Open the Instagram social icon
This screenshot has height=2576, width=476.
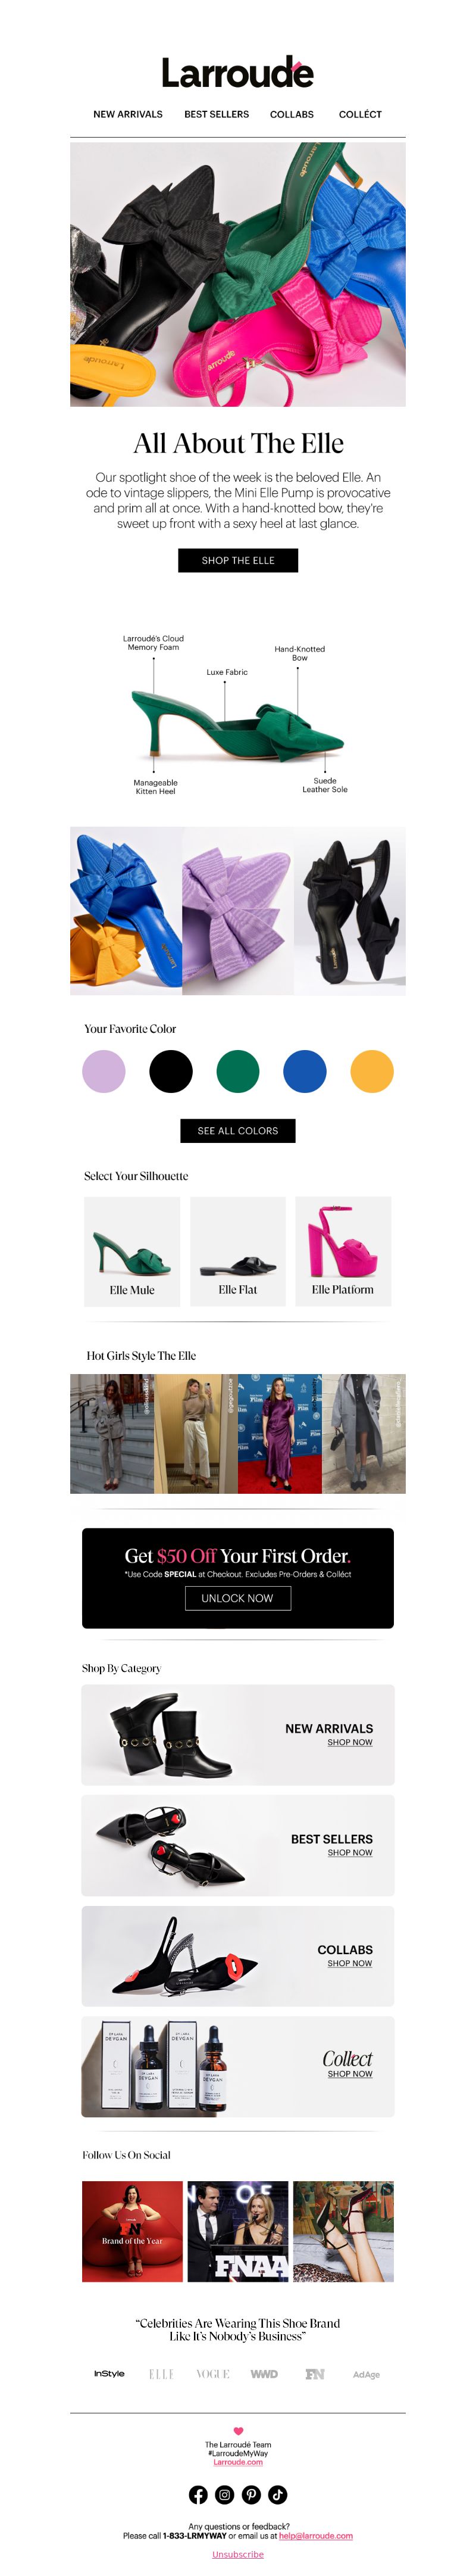coord(225,2494)
